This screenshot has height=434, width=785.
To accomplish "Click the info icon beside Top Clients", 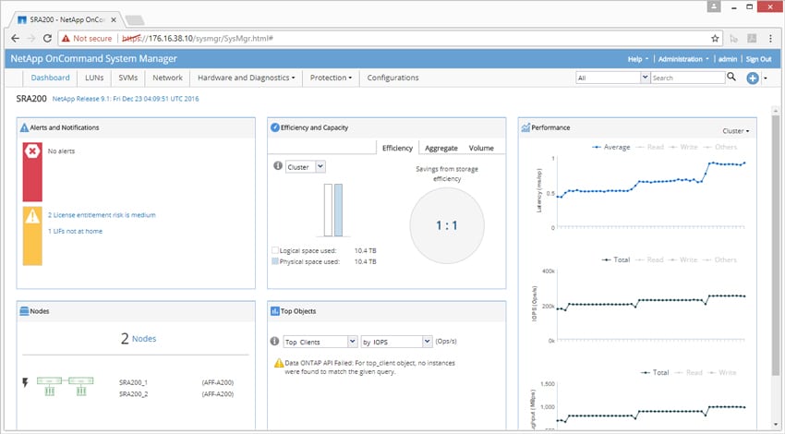I will point(274,342).
